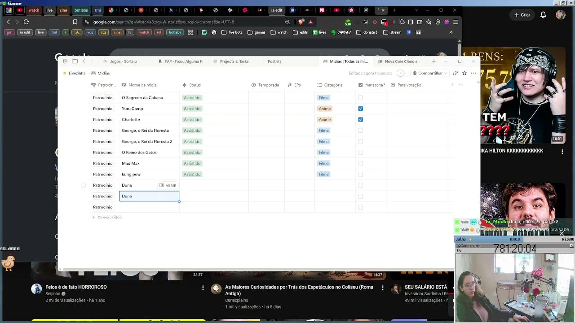
Task: Open the Curiexplains channel avatar
Action: [216, 289]
